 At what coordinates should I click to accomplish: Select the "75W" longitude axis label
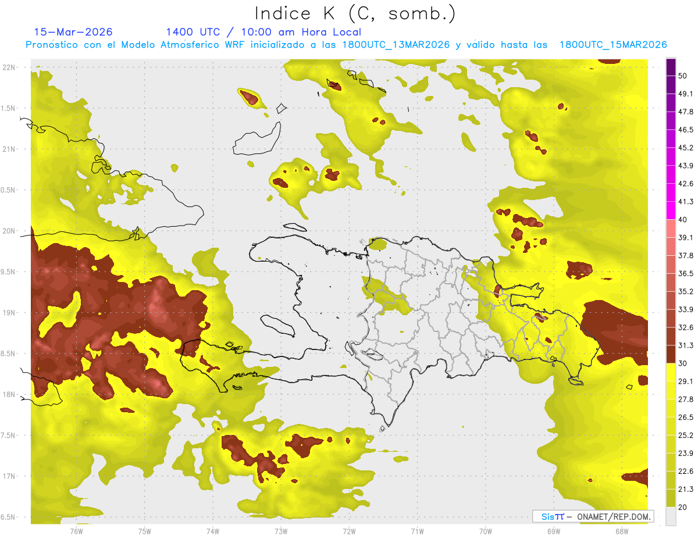pyautogui.click(x=144, y=531)
